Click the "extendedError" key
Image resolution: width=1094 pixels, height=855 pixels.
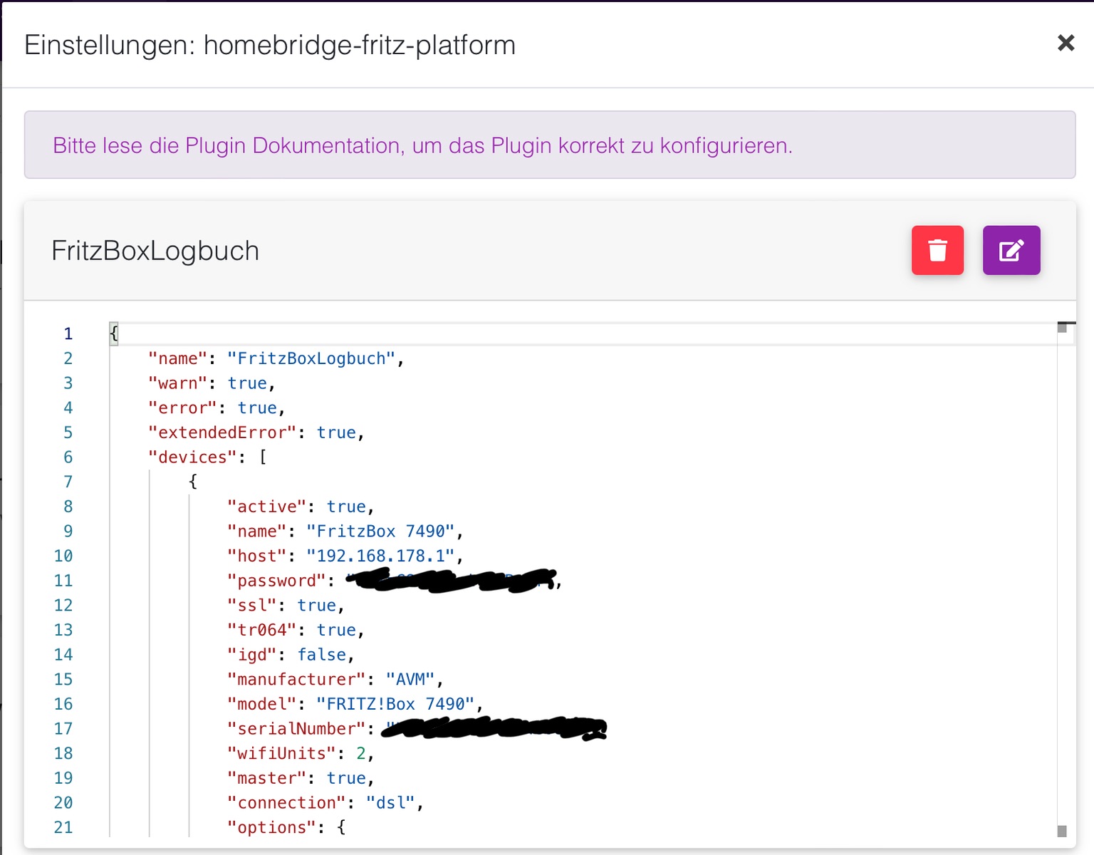click(222, 432)
